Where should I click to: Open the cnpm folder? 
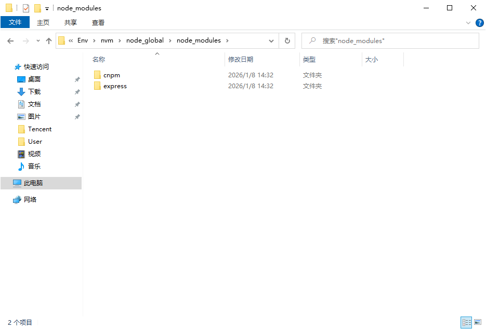click(x=111, y=75)
